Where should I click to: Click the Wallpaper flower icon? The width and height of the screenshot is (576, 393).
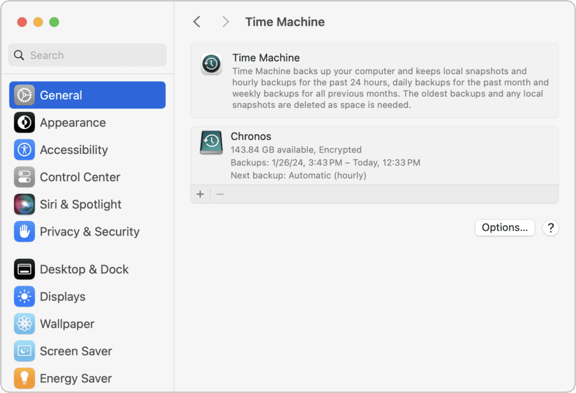[24, 324]
